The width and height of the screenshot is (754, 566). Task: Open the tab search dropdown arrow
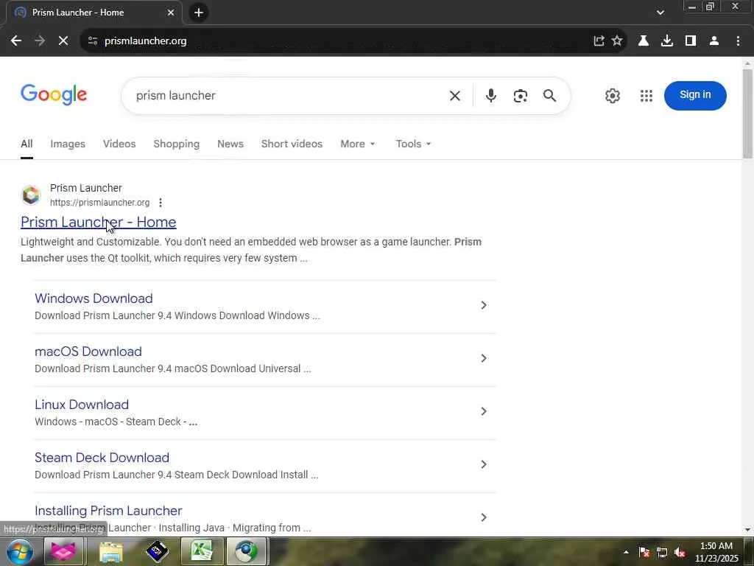coord(660,13)
